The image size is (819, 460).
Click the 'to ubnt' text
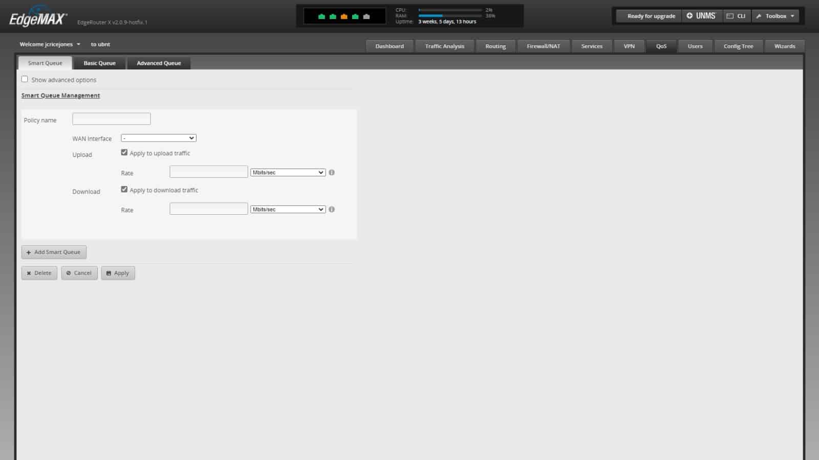[x=100, y=44]
